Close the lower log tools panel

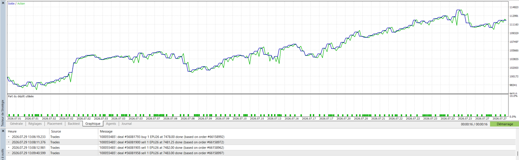[3, 131]
